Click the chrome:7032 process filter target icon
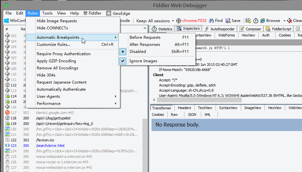 [179, 21]
